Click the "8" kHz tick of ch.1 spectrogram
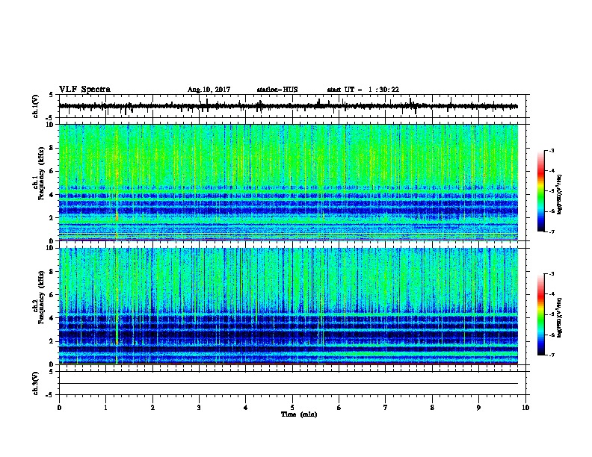Viewport: 592px width, 457px height. point(52,148)
